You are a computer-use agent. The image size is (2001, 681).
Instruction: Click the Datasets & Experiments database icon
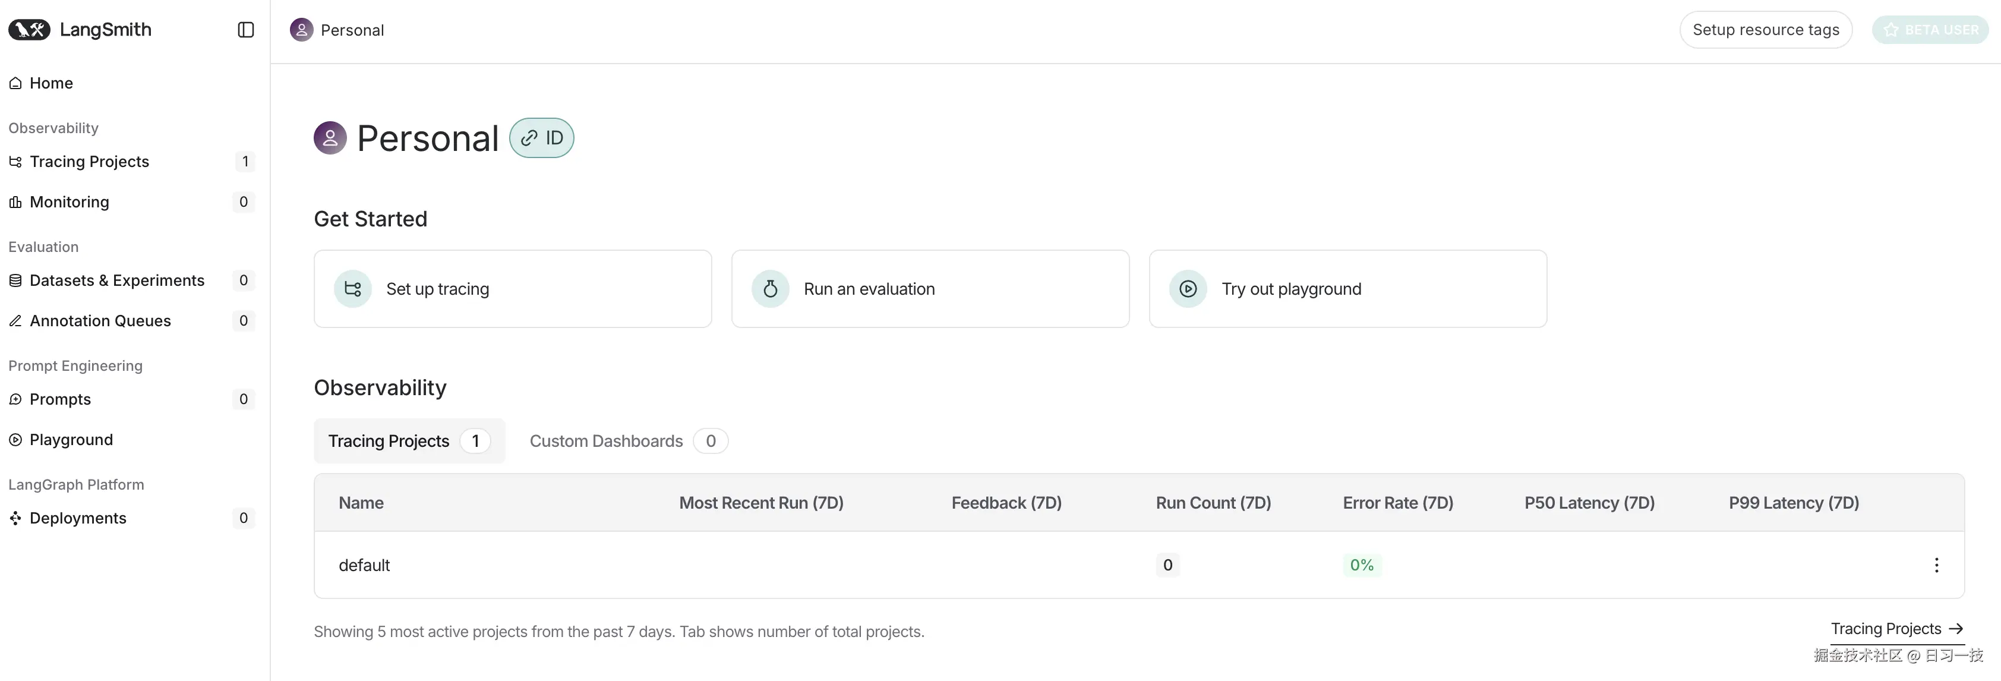pyautogui.click(x=15, y=280)
